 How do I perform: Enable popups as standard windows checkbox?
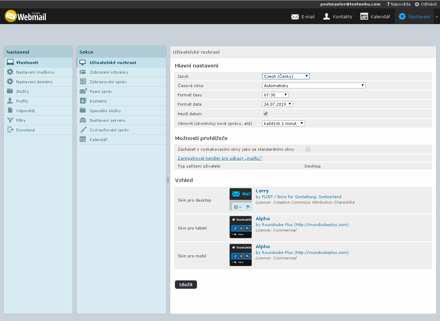pos(308,149)
